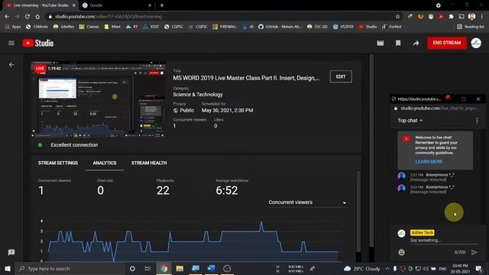Open a new browser tab
This screenshot has height=275, width=489.
click(x=162, y=5)
